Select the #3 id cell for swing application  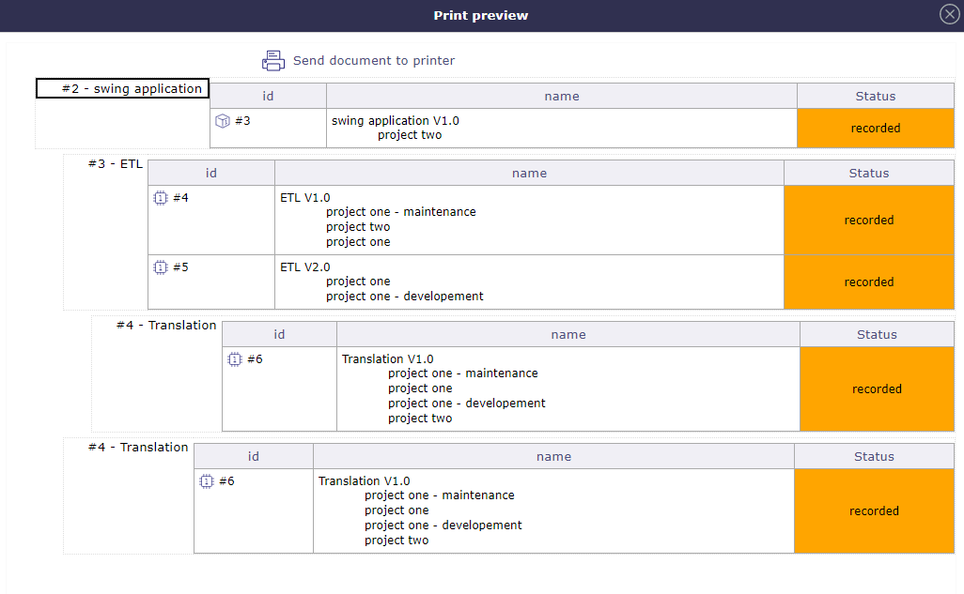[x=268, y=128]
